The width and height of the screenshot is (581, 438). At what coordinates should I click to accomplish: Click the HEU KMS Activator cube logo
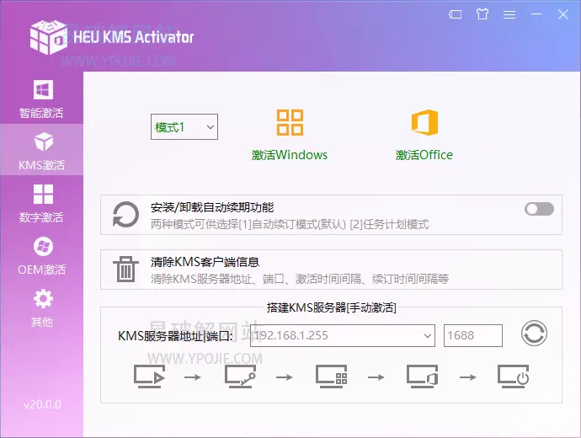click(48, 37)
